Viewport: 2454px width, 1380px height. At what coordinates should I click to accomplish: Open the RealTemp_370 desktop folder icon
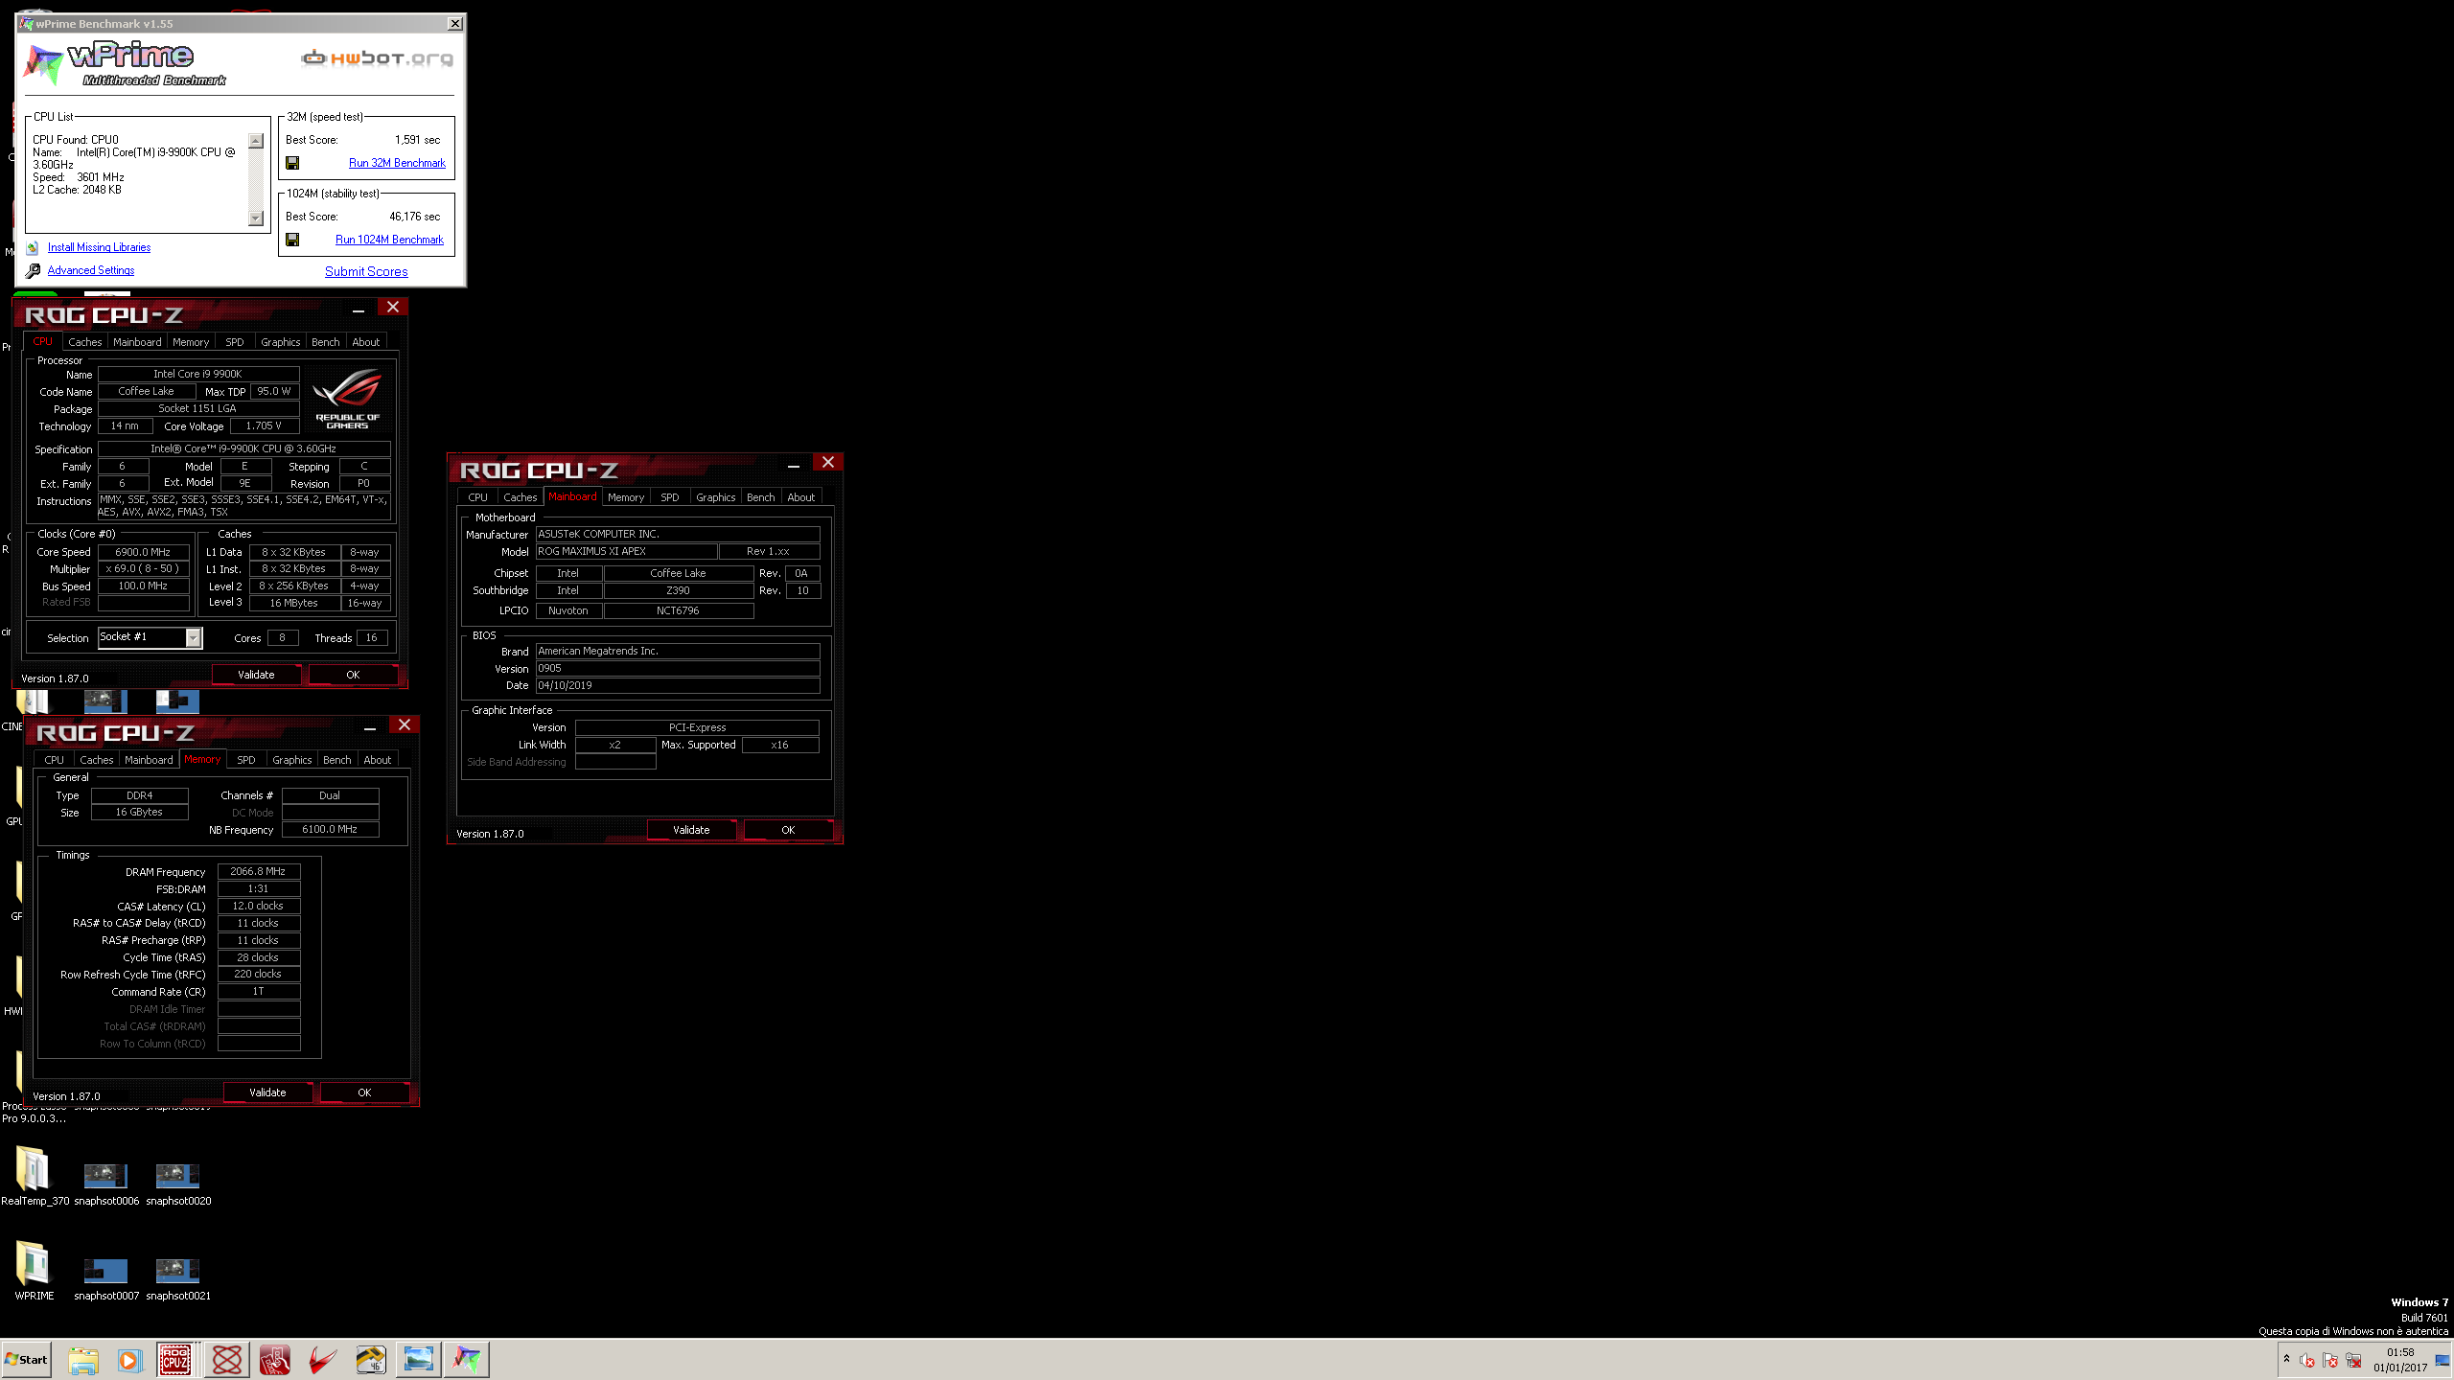pos(33,1168)
